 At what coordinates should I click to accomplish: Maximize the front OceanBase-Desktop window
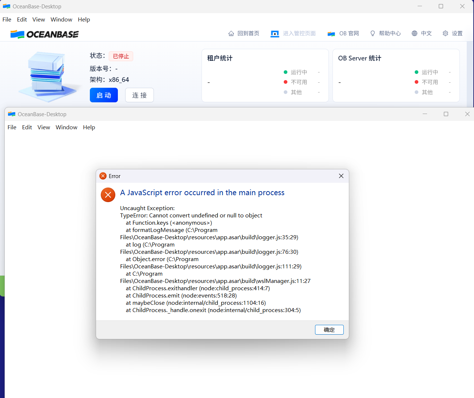tap(446, 114)
